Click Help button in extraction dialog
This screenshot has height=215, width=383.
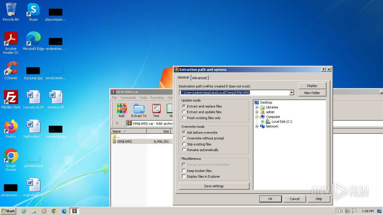[x=319, y=199]
